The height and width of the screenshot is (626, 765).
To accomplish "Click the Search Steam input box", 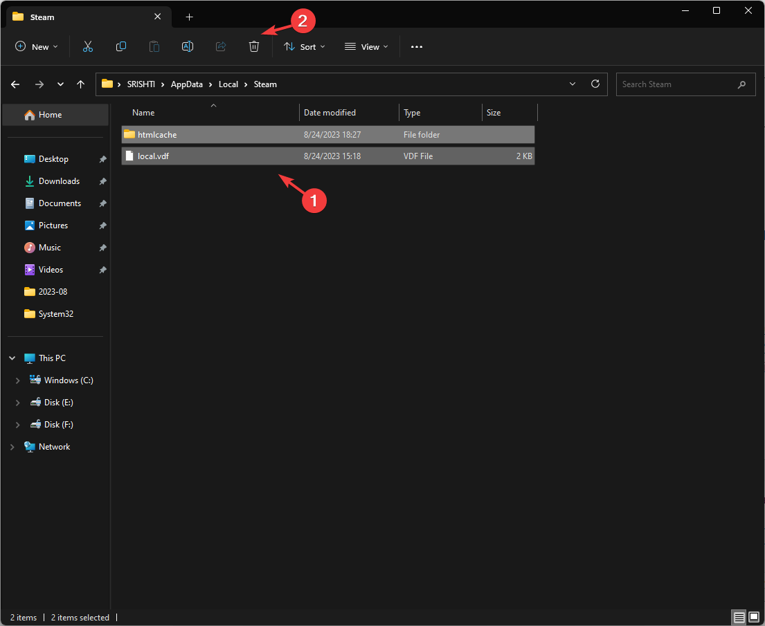I will point(675,84).
